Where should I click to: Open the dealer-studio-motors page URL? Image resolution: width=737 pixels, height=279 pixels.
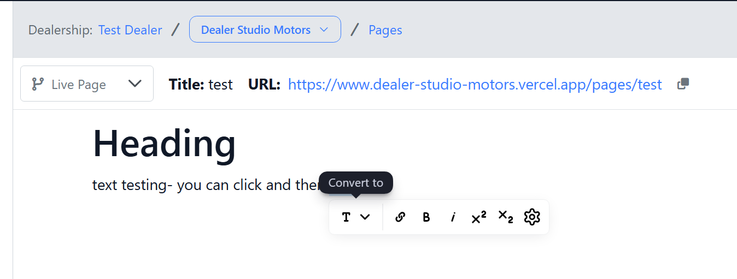click(475, 85)
